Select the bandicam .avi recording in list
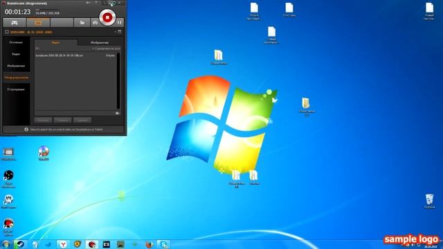The width and height of the screenshot is (443, 249). pyautogui.click(x=75, y=55)
